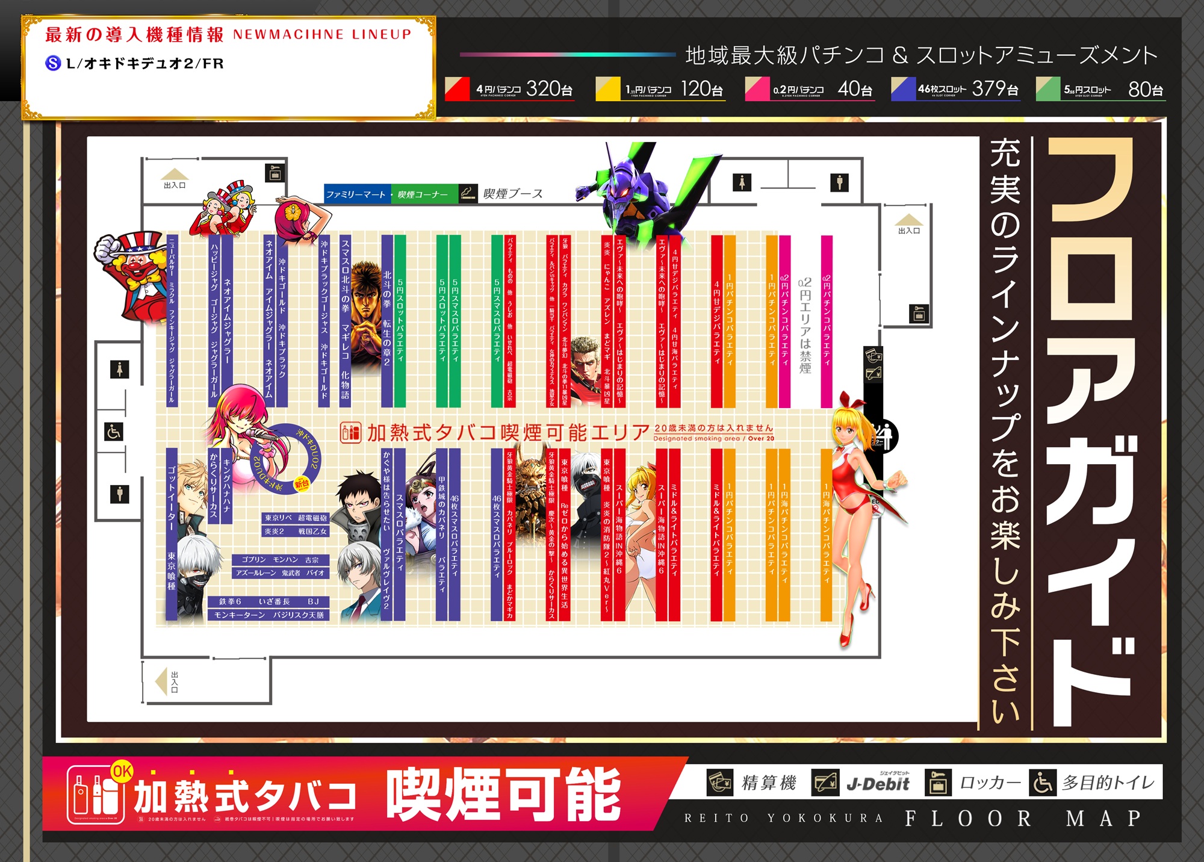Open the L/オキドキデュオ2/FR machine entry

(x=144, y=63)
